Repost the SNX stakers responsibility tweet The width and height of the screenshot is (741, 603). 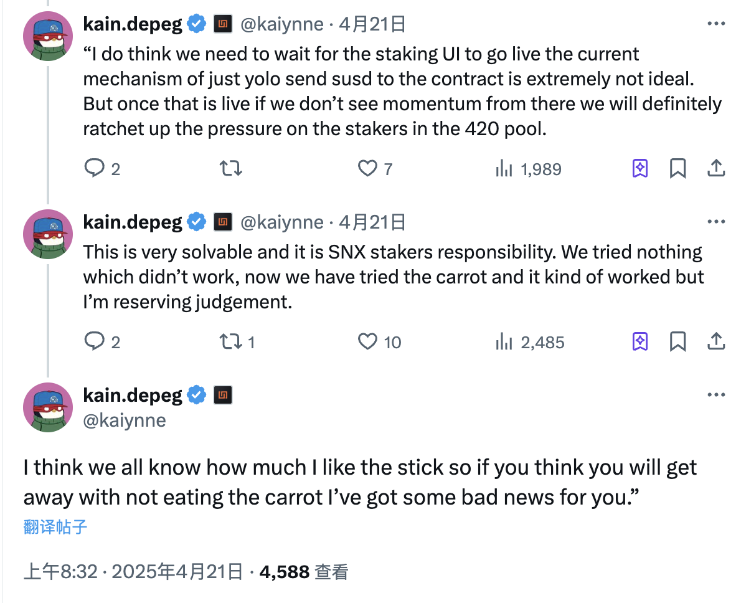pyautogui.click(x=232, y=341)
